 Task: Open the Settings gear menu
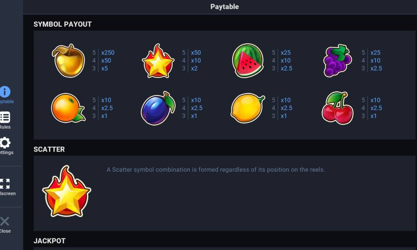point(5,146)
